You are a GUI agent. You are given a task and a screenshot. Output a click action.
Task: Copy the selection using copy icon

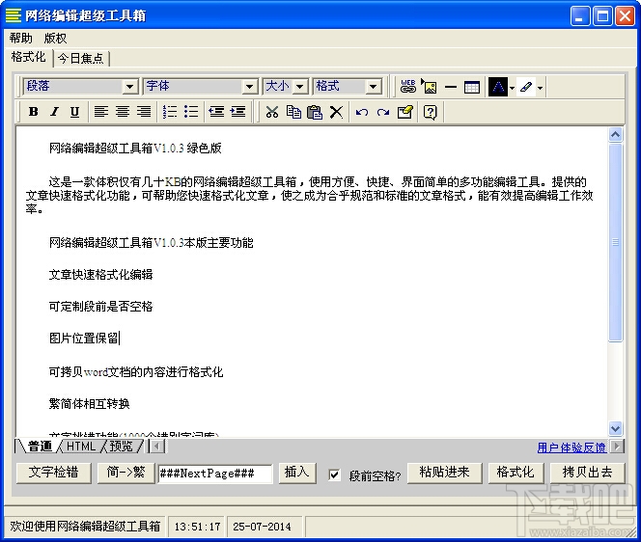pyautogui.click(x=293, y=112)
